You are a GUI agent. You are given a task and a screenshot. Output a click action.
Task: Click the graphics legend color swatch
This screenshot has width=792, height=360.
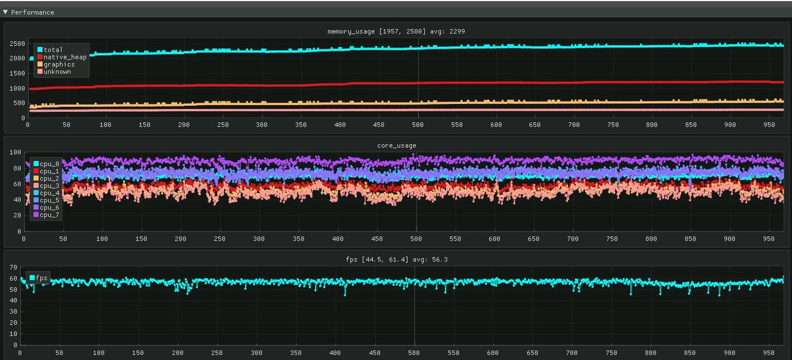pyautogui.click(x=40, y=64)
